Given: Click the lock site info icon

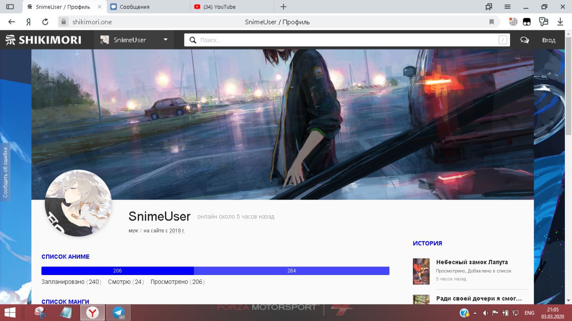Looking at the screenshot, I should point(63,22).
